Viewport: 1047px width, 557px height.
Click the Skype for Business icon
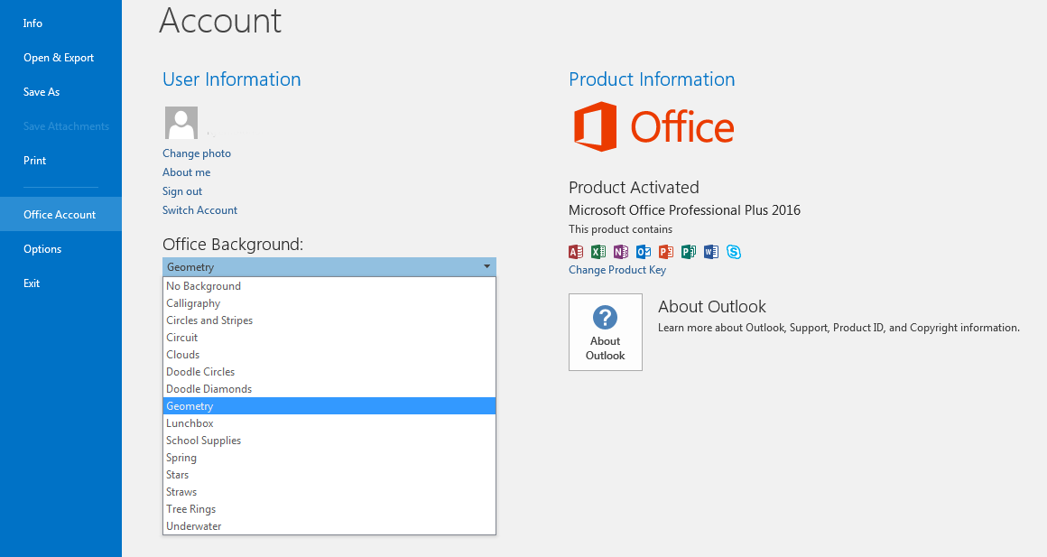pyautogui.click(x=734, y=252)
